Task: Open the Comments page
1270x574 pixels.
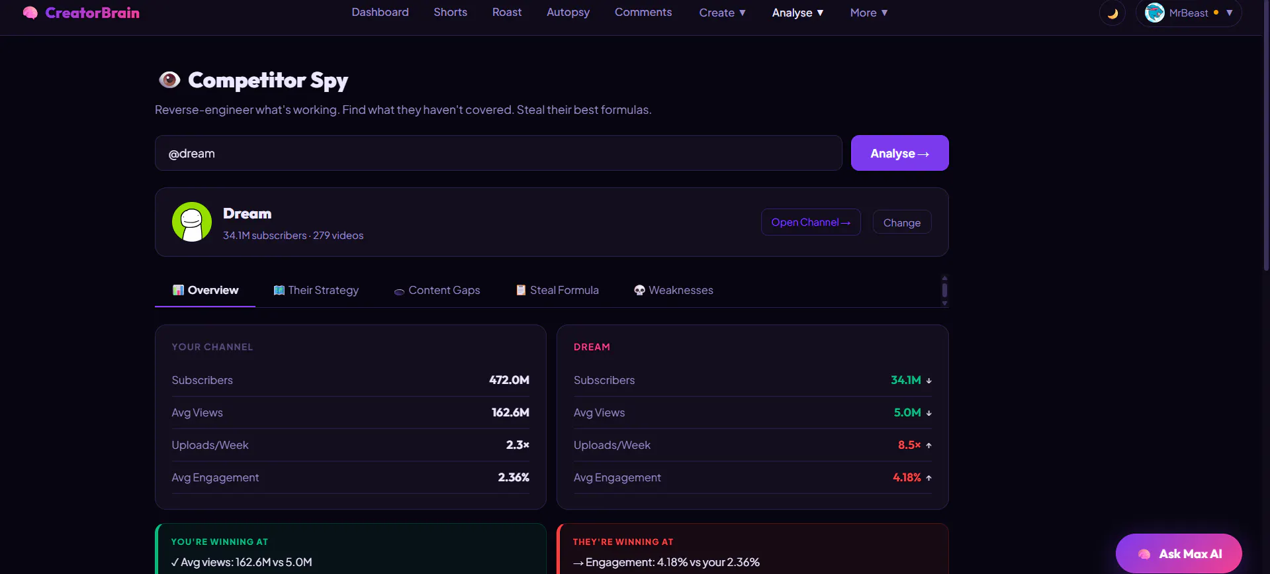Action: pyautogui.click(x=643, y=13)
